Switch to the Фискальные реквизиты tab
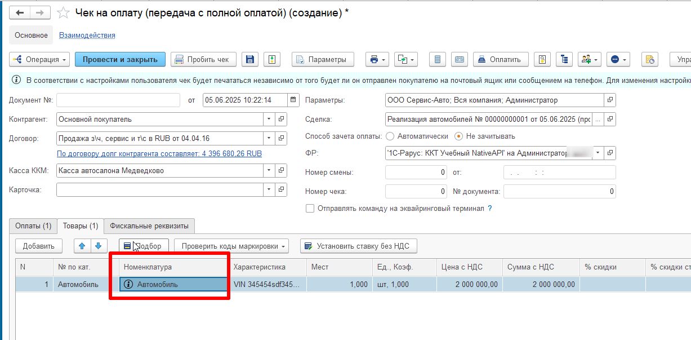The width and height of the screenshot is (691, 340). coord(149,226)
